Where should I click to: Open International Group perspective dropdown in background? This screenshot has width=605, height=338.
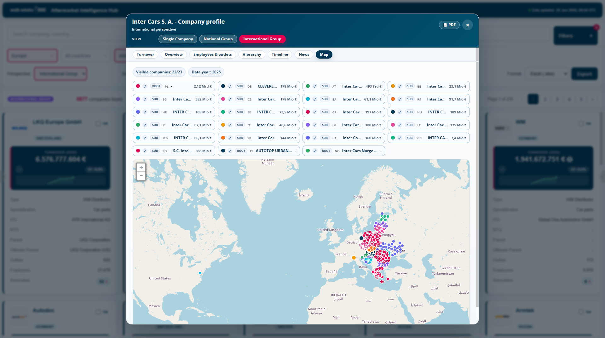[x=60, y=74]
